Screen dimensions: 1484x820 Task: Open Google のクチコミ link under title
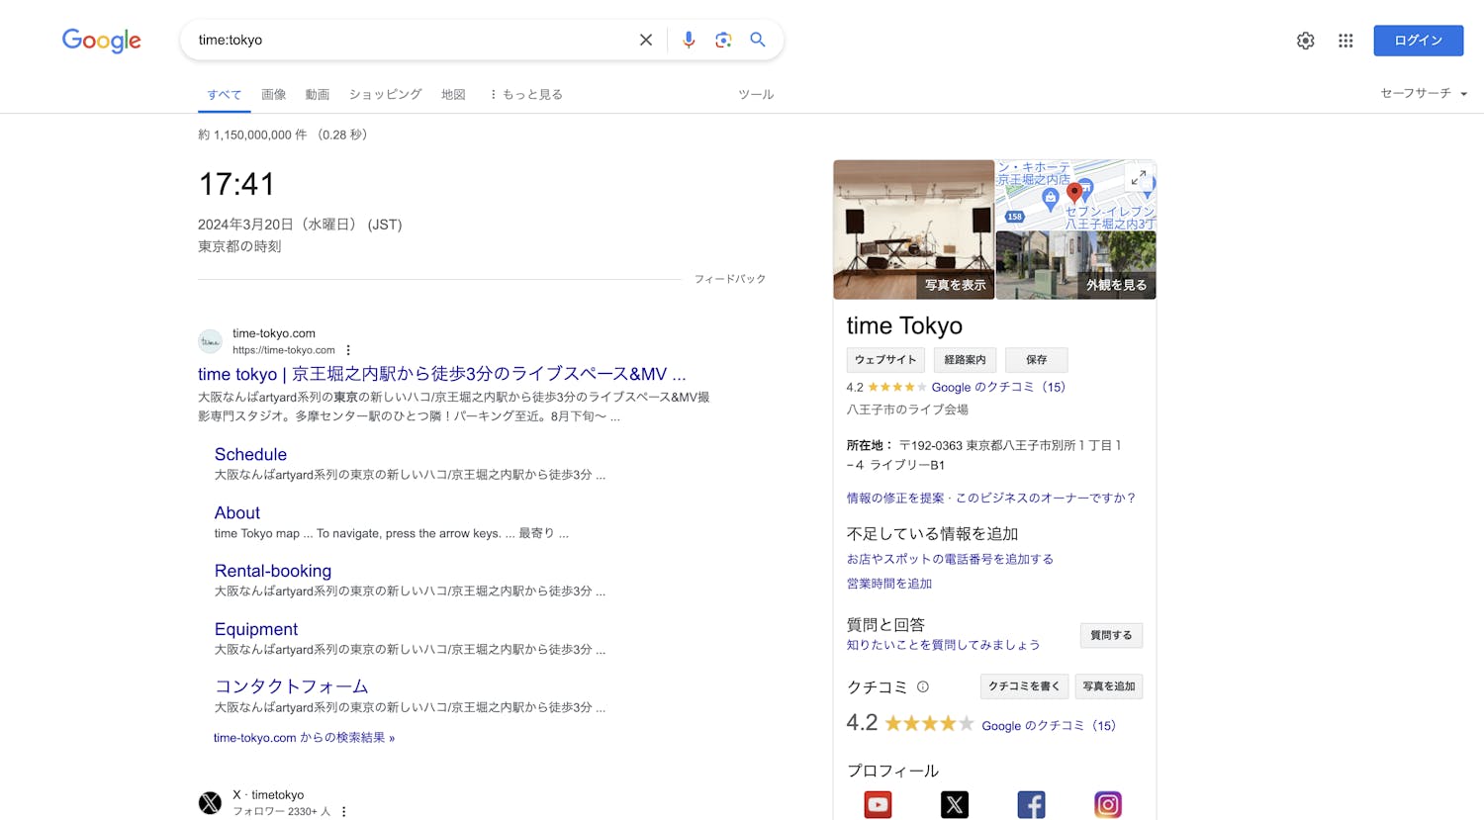(998, 388)
